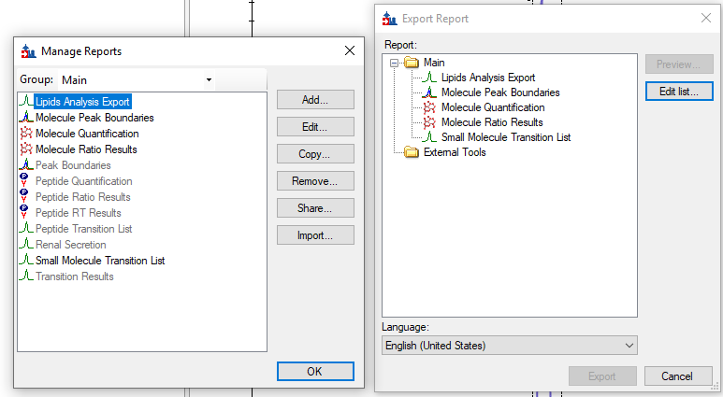Viewport: 723px width, 397px height.
Task: Select Molecule Peak Boundaries in Export Report tree
Action: (500, 92)
